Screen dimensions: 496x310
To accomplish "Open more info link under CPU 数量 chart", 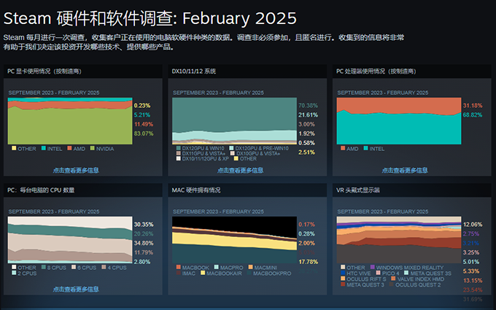I will pos(76,289).
